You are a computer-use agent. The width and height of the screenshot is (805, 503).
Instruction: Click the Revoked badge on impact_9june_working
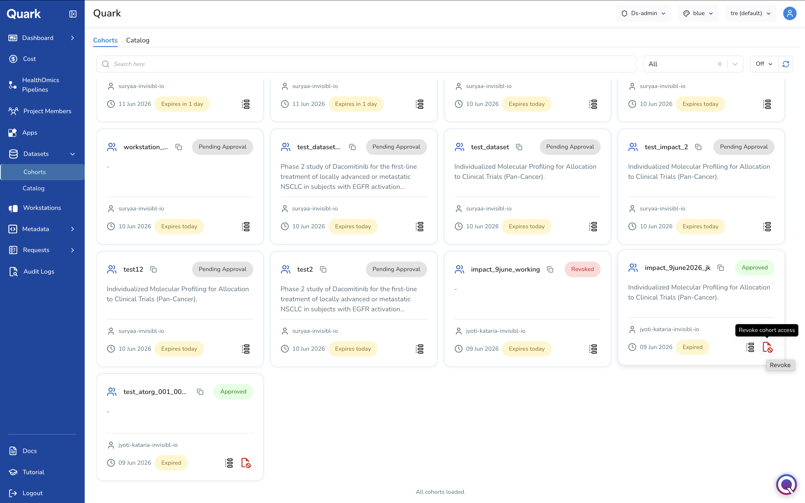point(582,269)
